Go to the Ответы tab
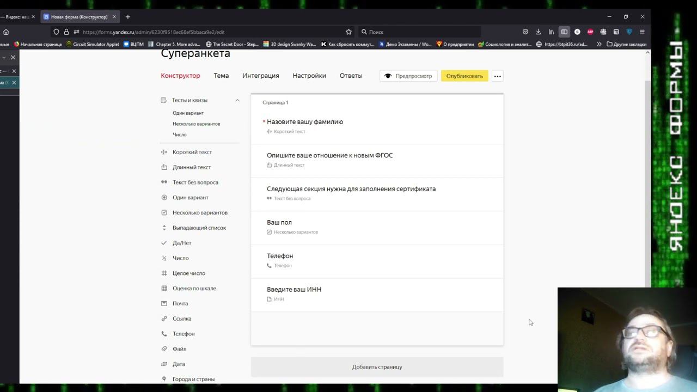Viewport: 697px width, 392px height. pyautogui.click(x=351, y=76)
